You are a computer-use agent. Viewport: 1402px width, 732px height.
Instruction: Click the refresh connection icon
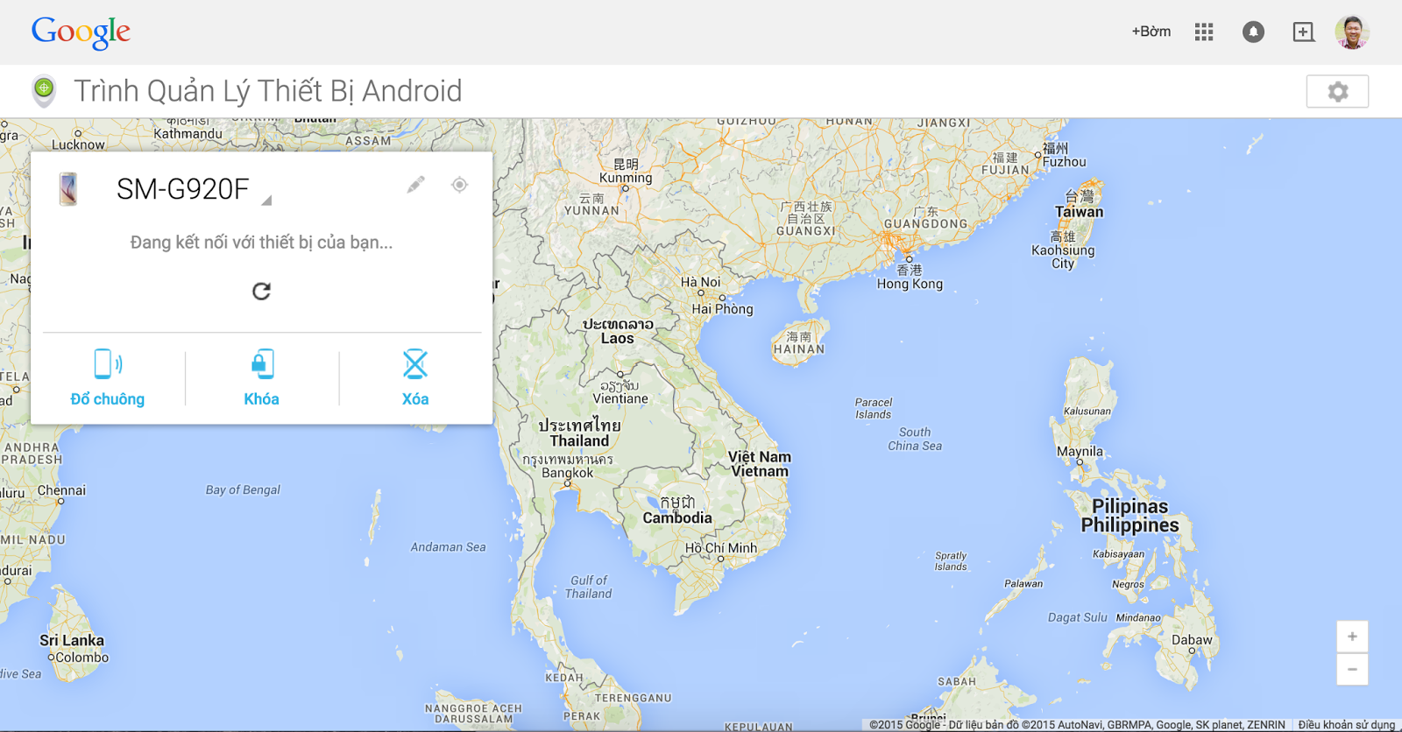(261, 291)
